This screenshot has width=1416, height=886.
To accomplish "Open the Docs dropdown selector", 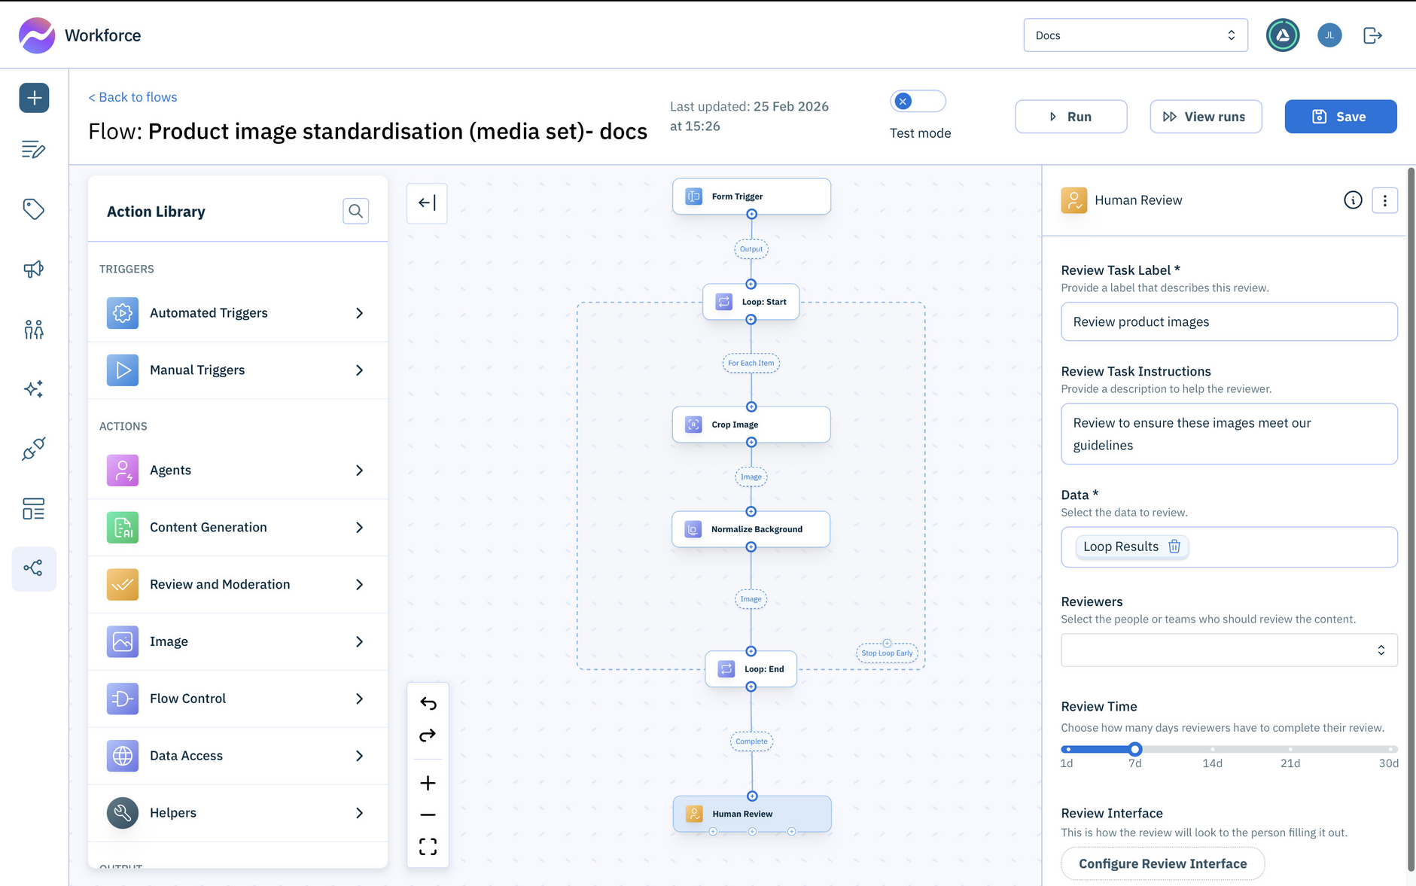I will [1135, 35].
